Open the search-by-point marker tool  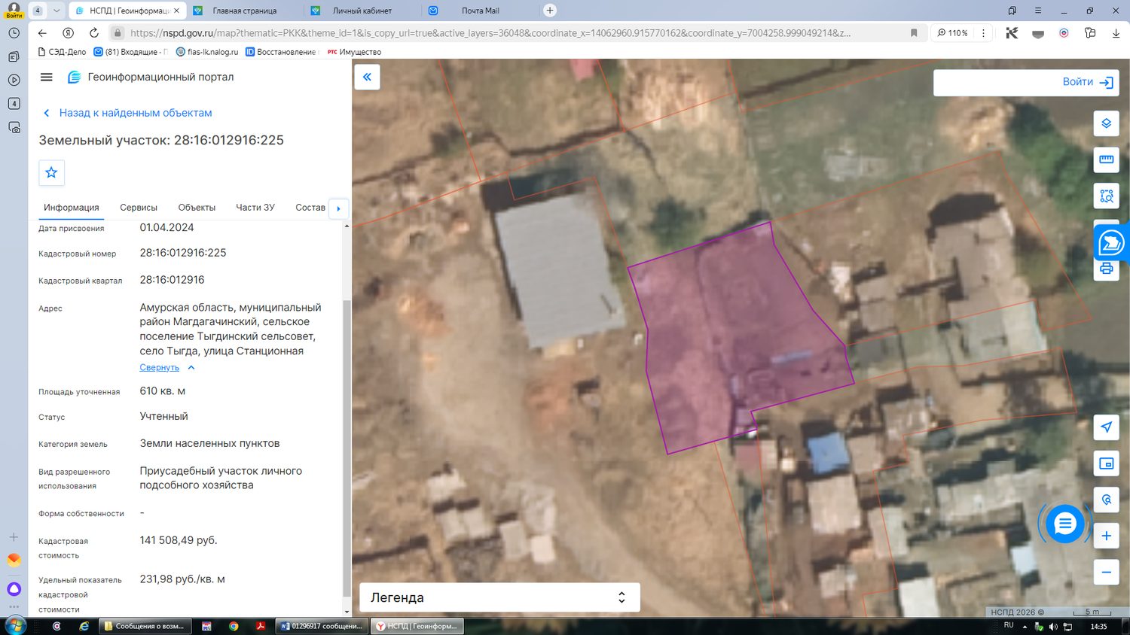pos(1106,500)
